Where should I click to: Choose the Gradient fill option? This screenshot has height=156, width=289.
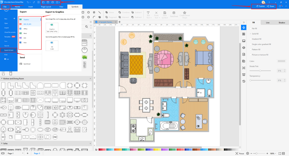(x=255, y=39)
